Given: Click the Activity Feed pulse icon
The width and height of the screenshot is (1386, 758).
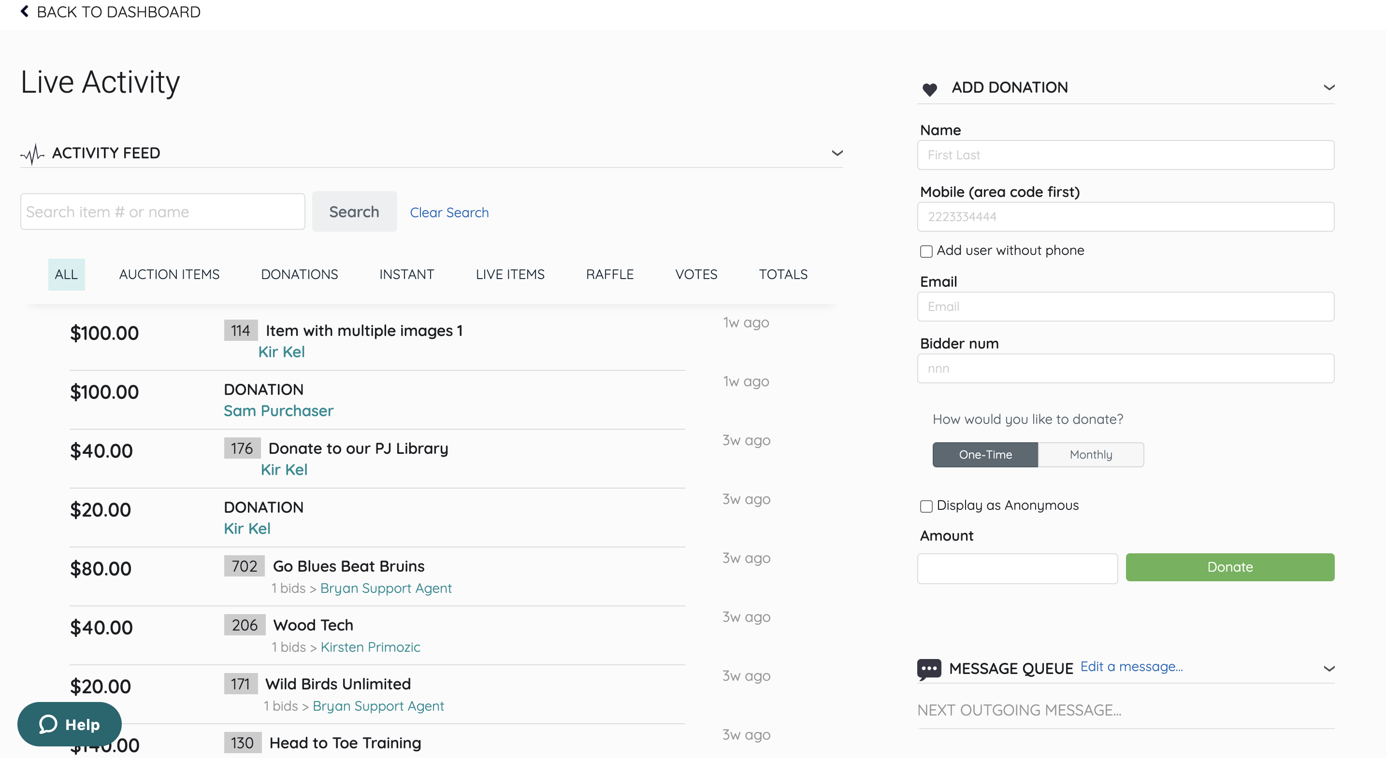Looking at the screenshot, I should point(32,154).
